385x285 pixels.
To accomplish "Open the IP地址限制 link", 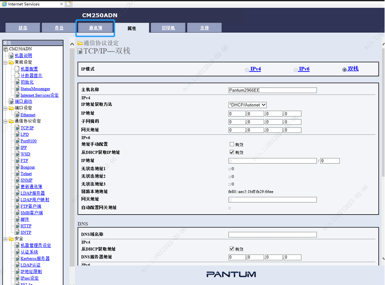I will pos(31,272).
